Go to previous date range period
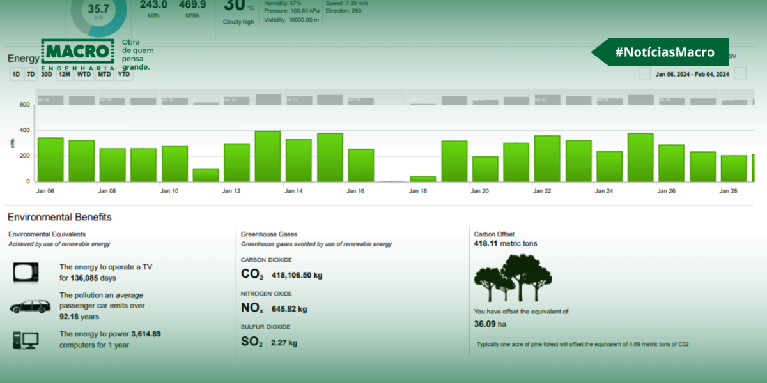Screen dimensions: 767x383 tap(644, 73)
